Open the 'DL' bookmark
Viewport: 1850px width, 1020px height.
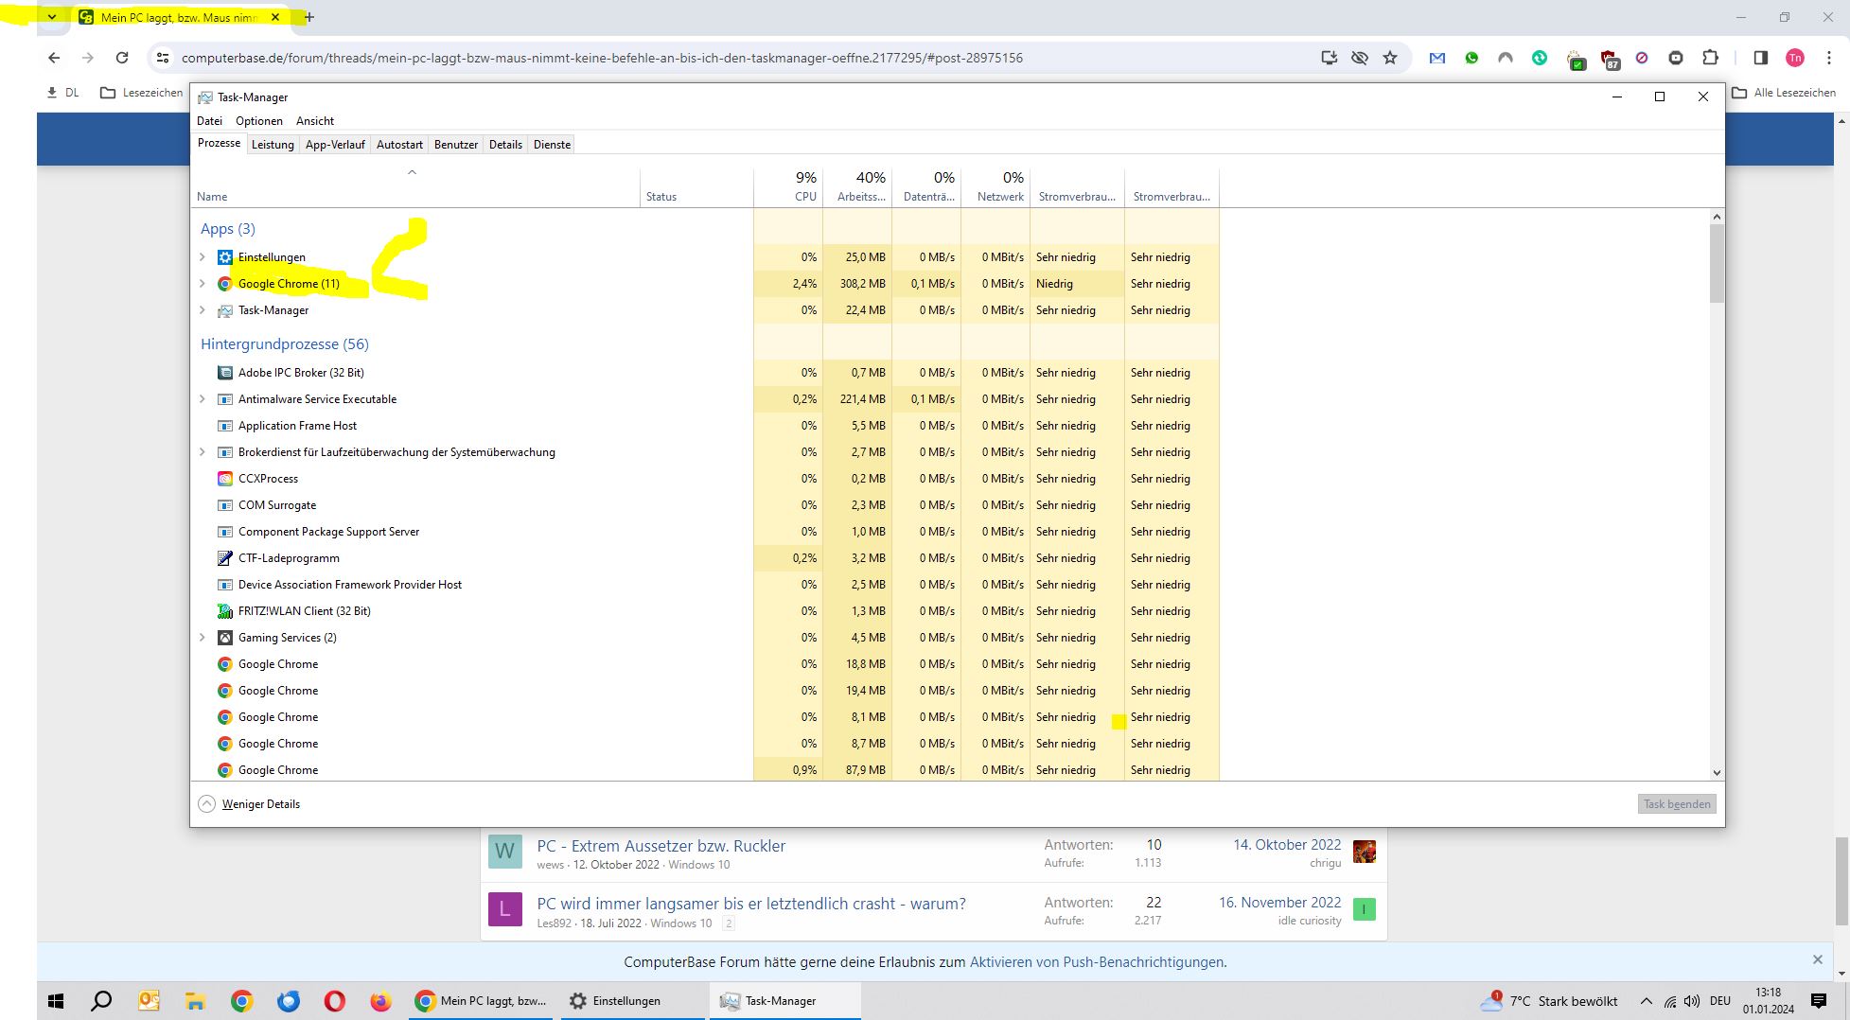62,93
